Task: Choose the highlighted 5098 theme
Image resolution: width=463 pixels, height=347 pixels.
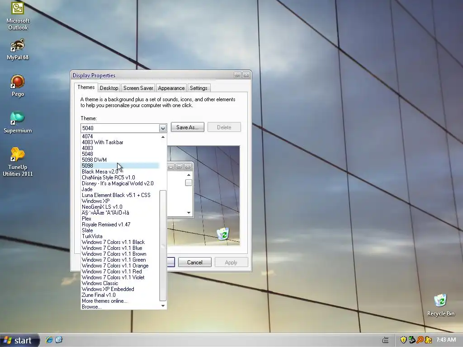Action: point(120,166)
